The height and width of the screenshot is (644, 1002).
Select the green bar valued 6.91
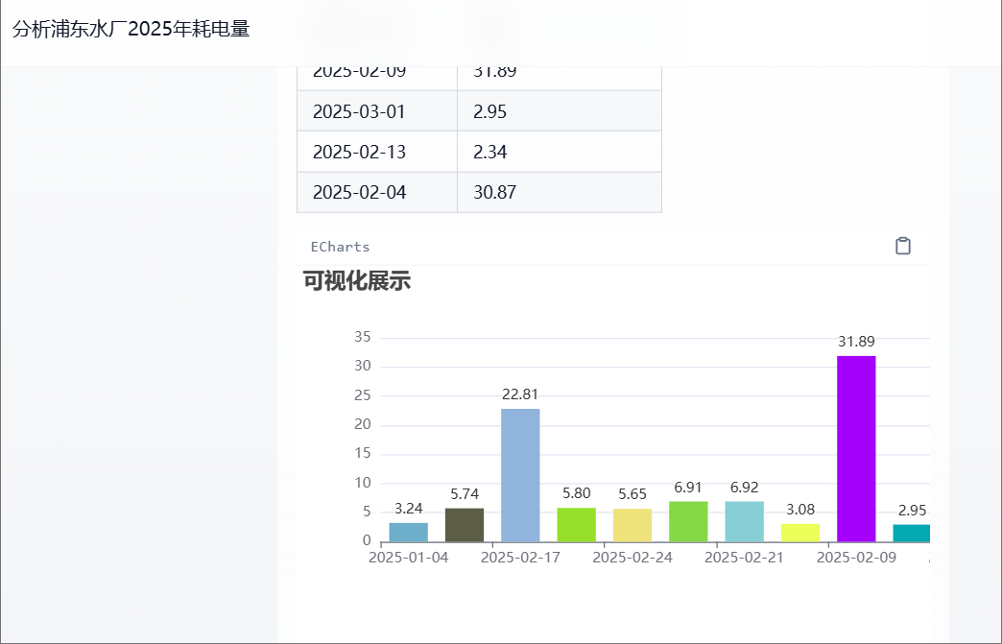pyautogui.click(x=688, y=521)
